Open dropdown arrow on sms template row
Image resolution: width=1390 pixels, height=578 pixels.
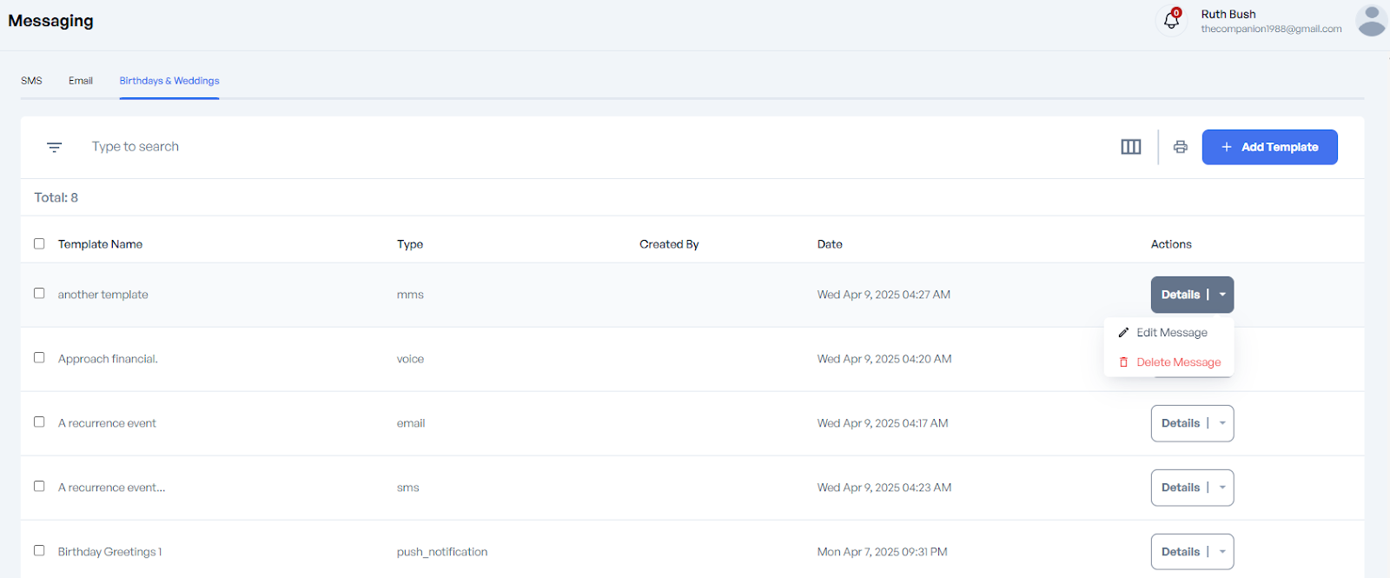coord(1221,488)
